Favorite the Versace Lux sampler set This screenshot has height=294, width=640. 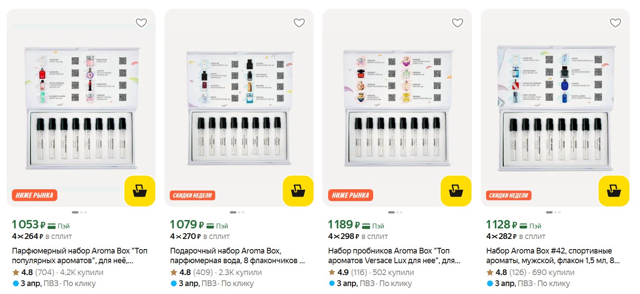coord(457,23)
